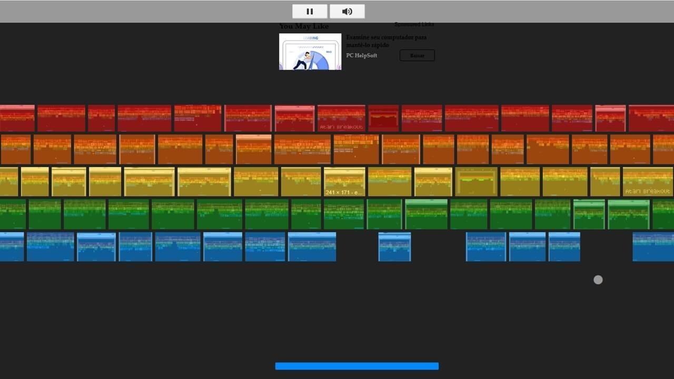This screenshot has width=674, height=379.
Task: Click the "Examine seu computador" ad headline
Action: tap(386, 41)
